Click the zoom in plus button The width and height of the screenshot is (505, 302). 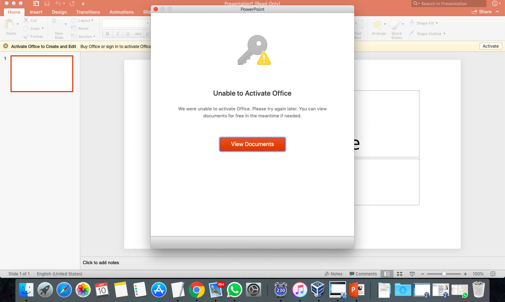[465, 274]
